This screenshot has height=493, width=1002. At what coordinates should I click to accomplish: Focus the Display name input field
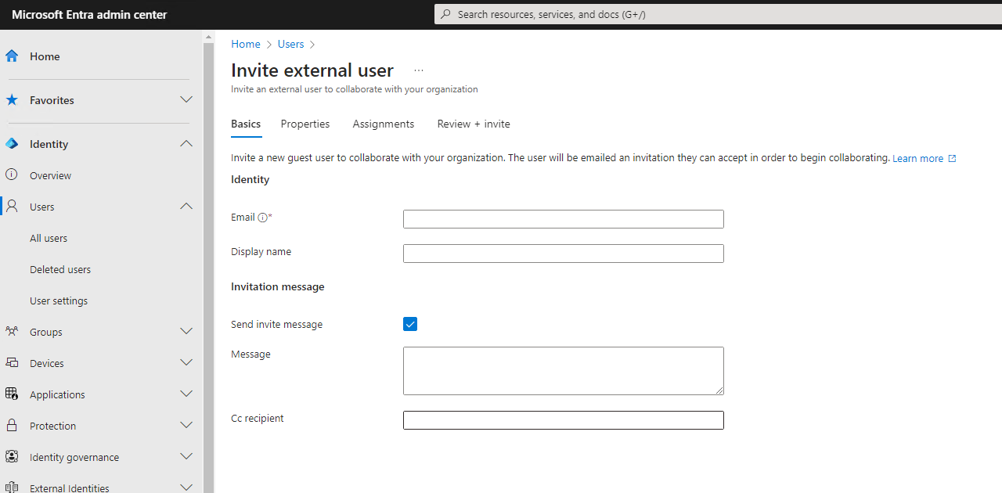point(564,254)
